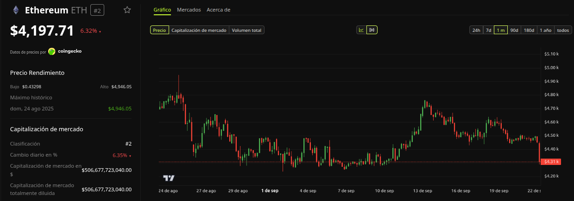Set chart range to 7d

coord(488,30)
